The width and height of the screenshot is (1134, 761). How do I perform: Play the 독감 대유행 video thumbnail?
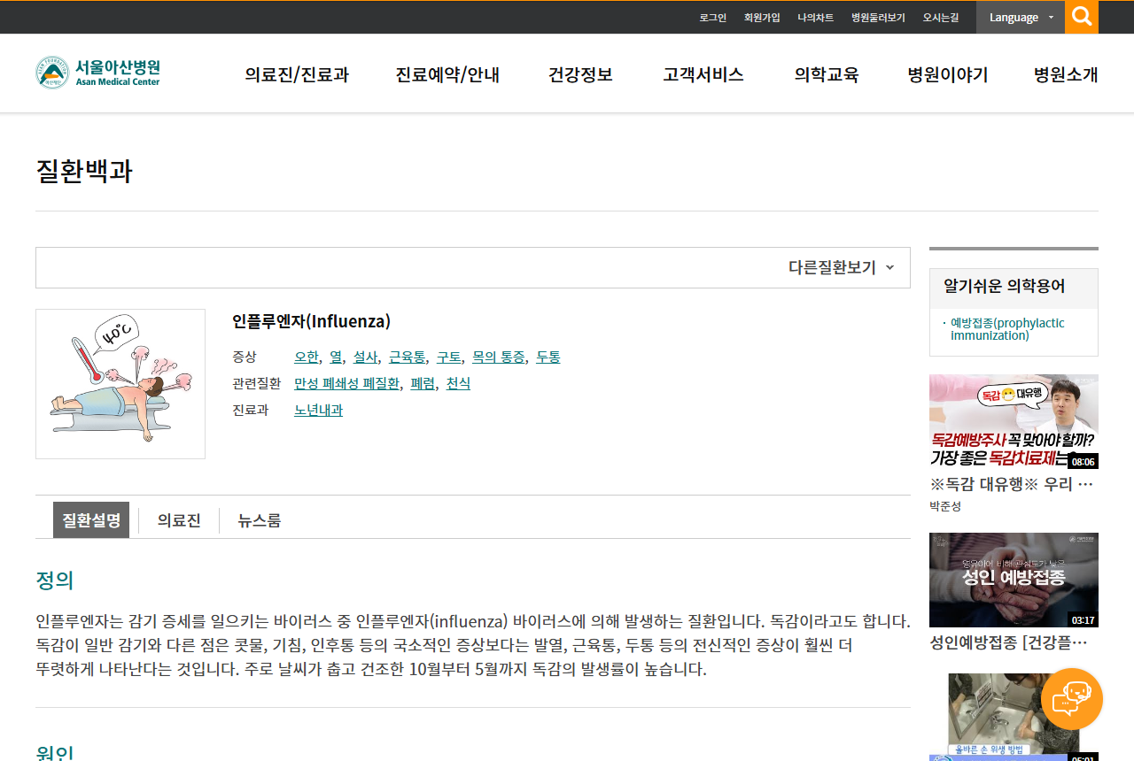point(1014,422)
